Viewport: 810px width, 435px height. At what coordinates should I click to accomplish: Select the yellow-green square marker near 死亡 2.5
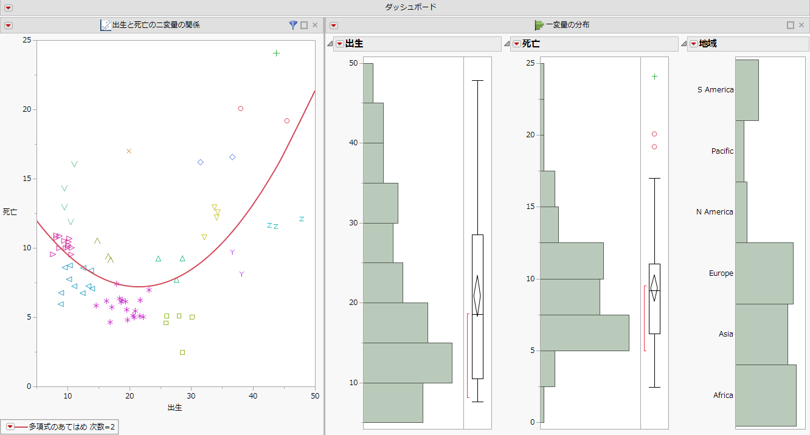(182, 352)
